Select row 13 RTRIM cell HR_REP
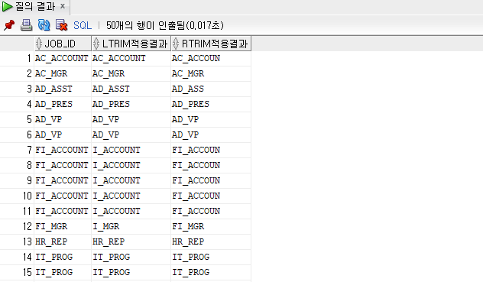Screen dimensions: 483x282 click(x=211, y=242)
